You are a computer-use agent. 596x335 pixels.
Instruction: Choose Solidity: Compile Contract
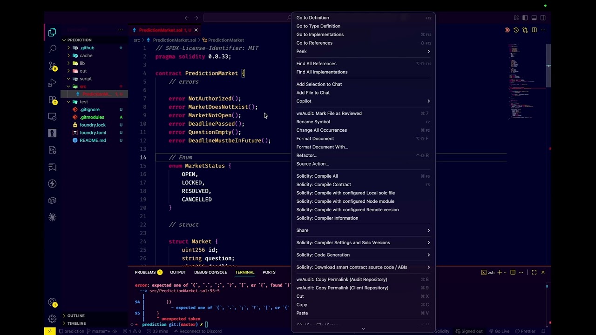[x=363, y=184]
